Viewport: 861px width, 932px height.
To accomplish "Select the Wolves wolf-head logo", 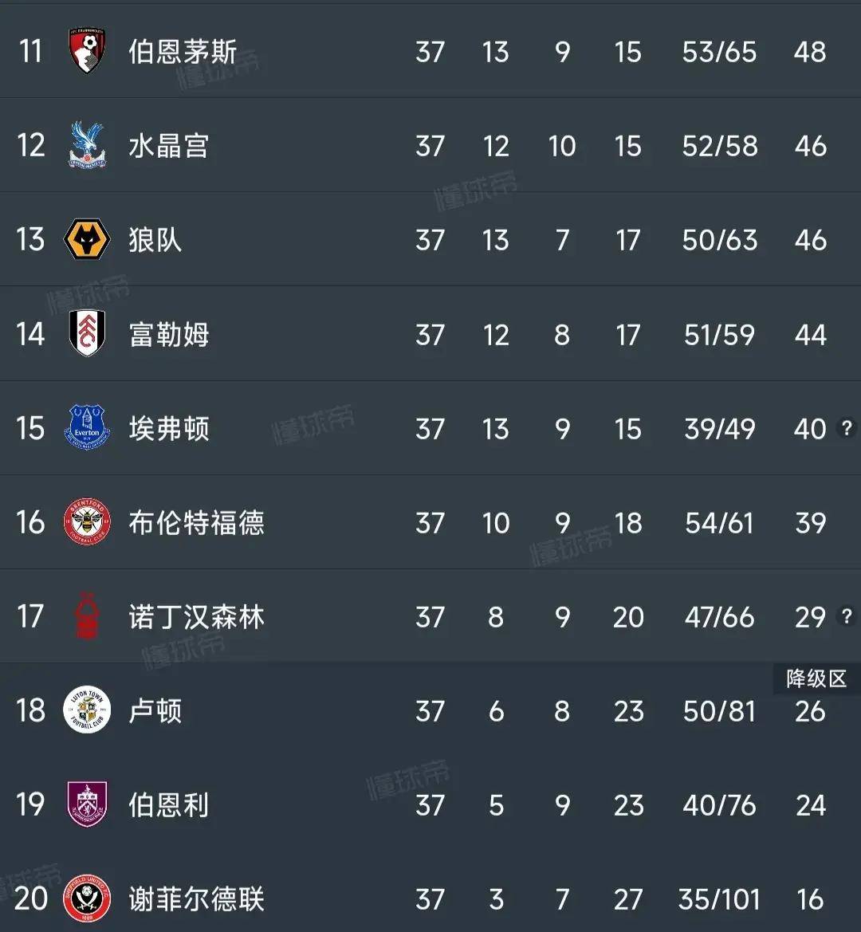I will point(87,240).
